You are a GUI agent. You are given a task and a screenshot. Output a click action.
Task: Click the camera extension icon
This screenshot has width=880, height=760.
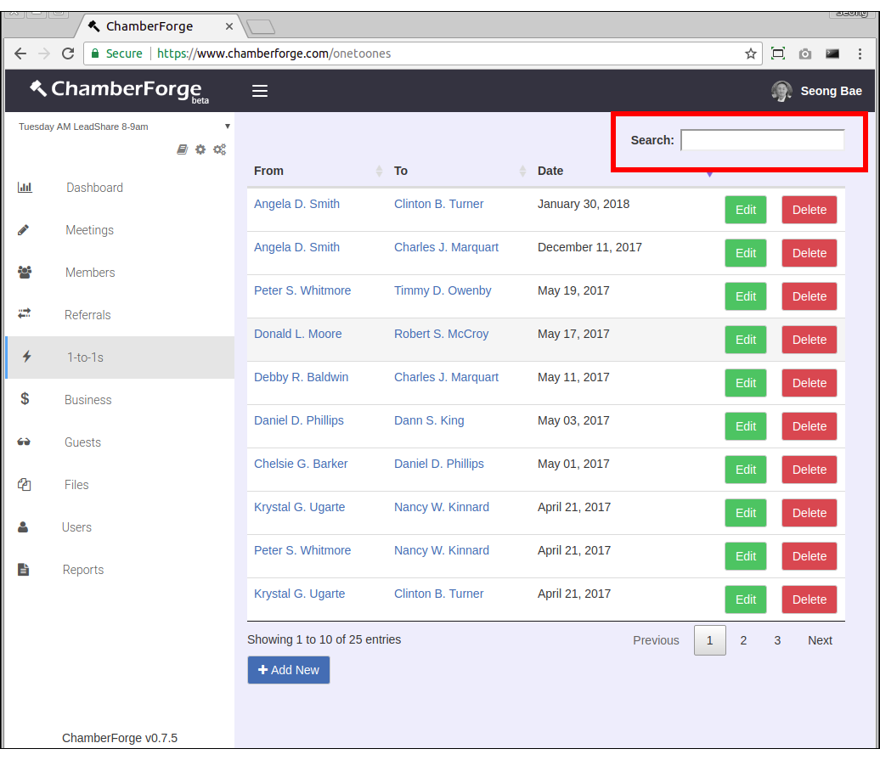pyautogui.click(x=804, y=53)
